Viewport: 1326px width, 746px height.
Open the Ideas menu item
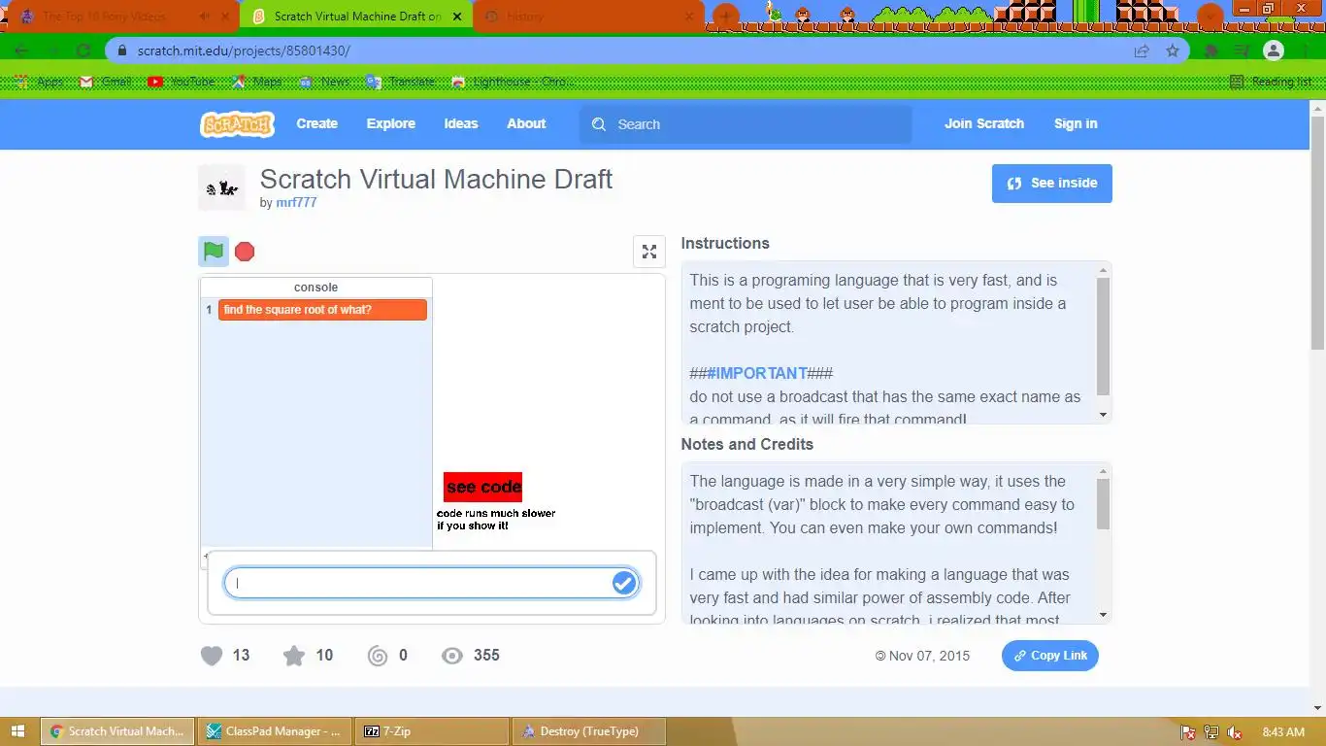click(x=461, y=124)
